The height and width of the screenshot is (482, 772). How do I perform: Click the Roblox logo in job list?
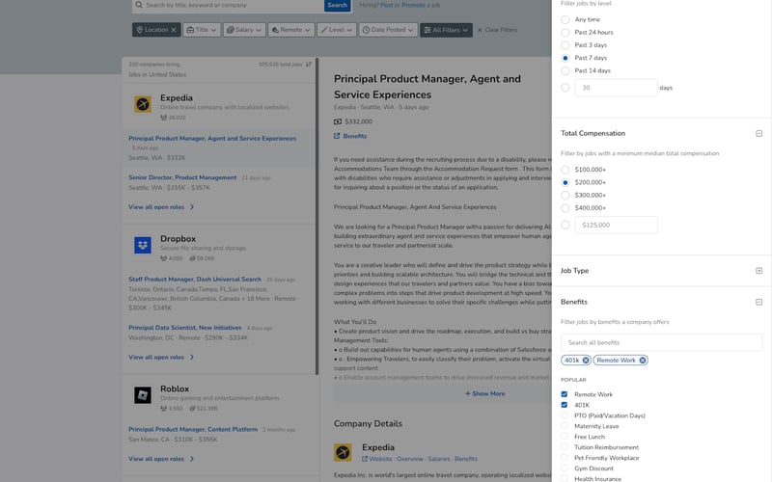pos(143,395)
